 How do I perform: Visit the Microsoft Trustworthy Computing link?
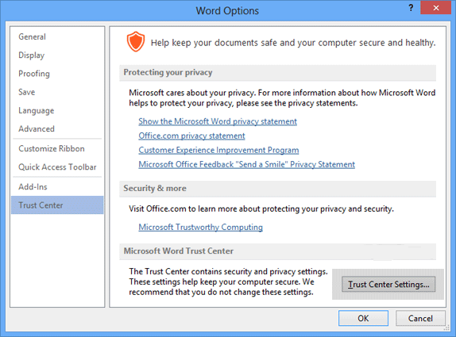(x=201, y=227)
